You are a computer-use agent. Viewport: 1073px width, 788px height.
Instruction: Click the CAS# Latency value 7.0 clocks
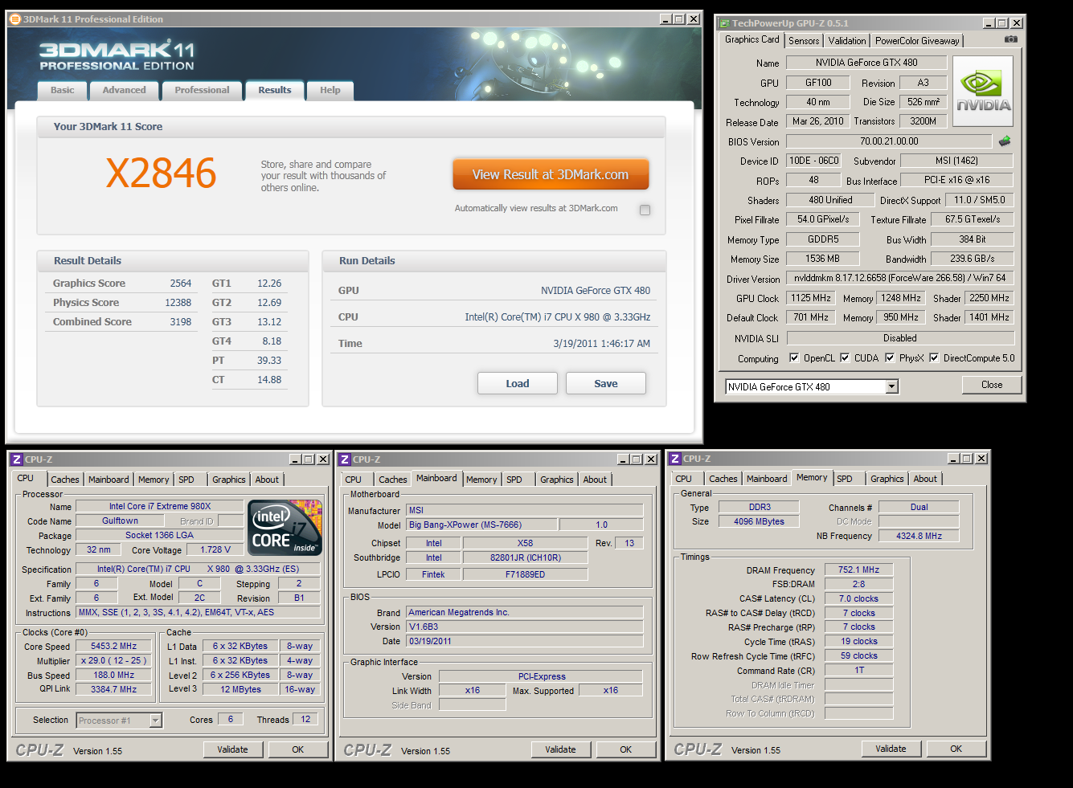(x=859, y=598)
